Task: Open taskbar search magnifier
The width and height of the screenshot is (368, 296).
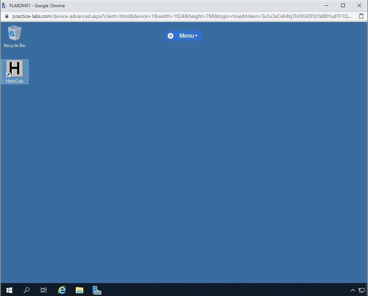Action: click(27, 290)
